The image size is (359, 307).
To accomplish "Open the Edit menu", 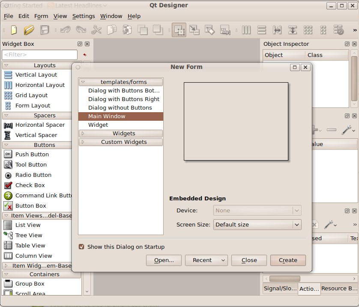I will click(x=24, y=16).
